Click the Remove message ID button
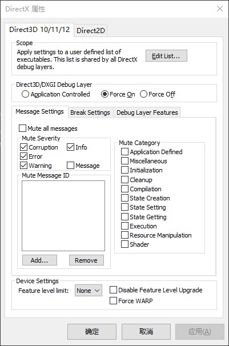Image resolution: width=229 pixels, height=346 pixels. pos(86,260)
